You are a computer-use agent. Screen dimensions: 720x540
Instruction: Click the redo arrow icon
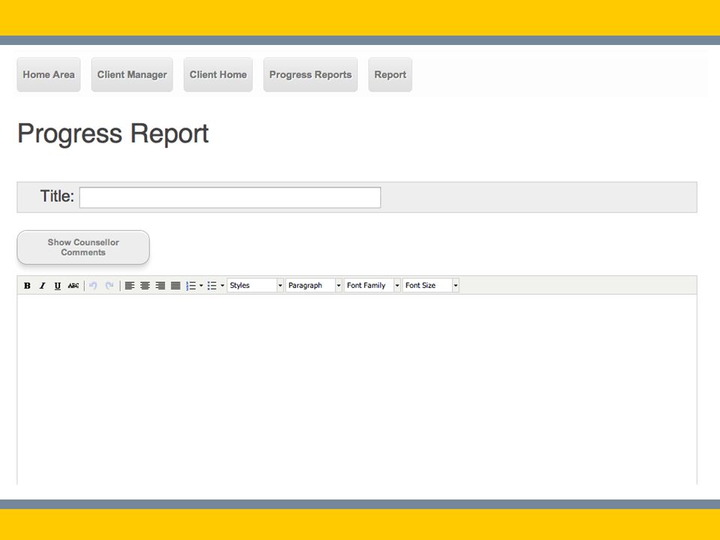[x=109, y=286]
